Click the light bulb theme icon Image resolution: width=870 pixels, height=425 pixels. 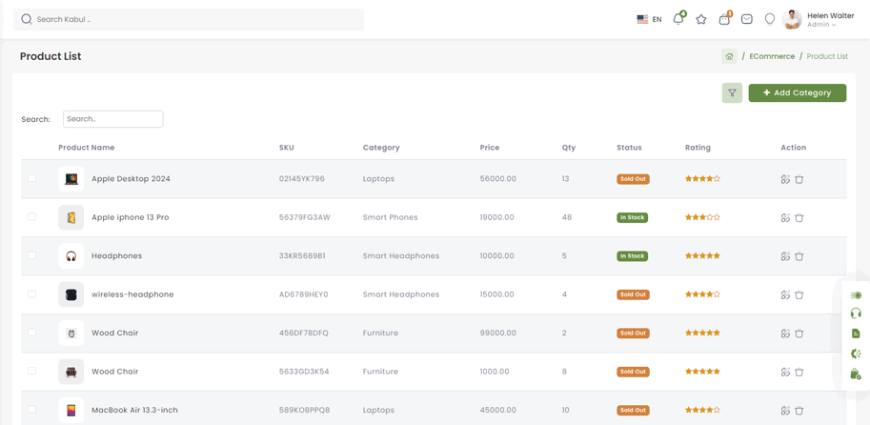pos(770,19)
